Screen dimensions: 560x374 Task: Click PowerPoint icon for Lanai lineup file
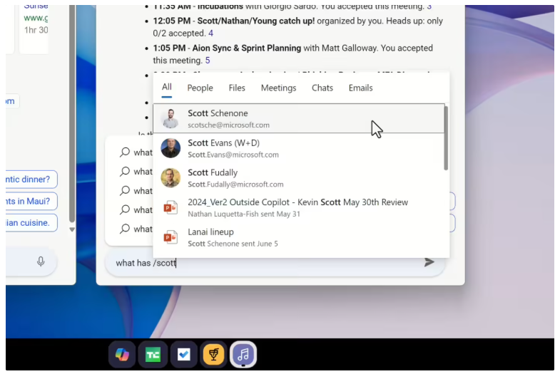(170, 237)
